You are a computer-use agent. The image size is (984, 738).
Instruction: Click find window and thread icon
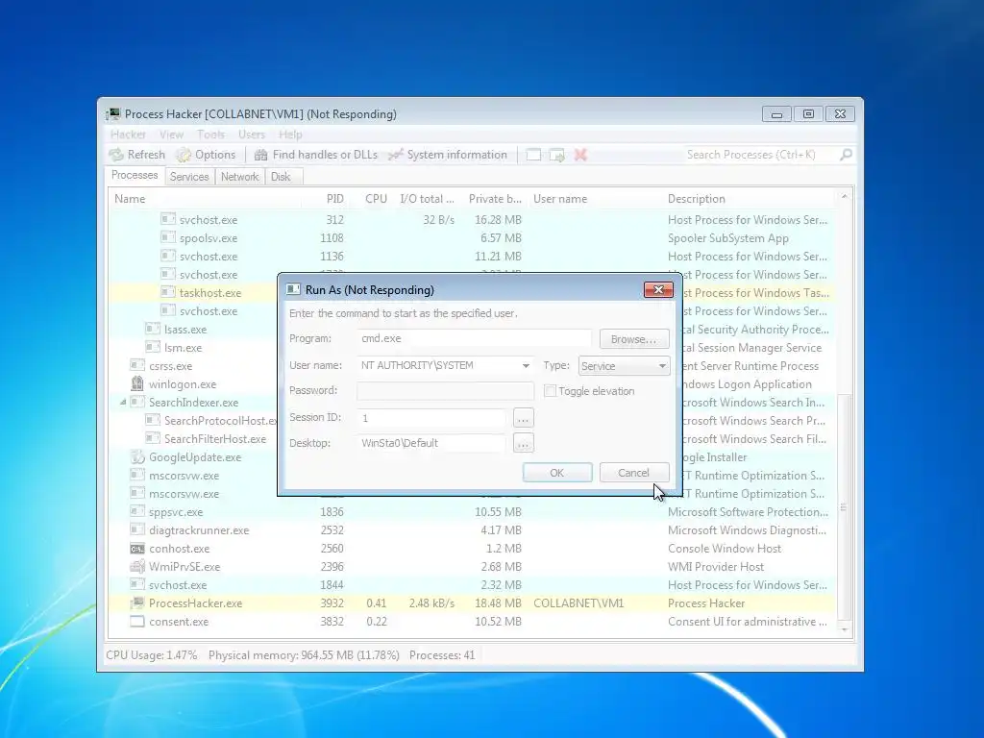pyautogui.click(x=556, y=155)
